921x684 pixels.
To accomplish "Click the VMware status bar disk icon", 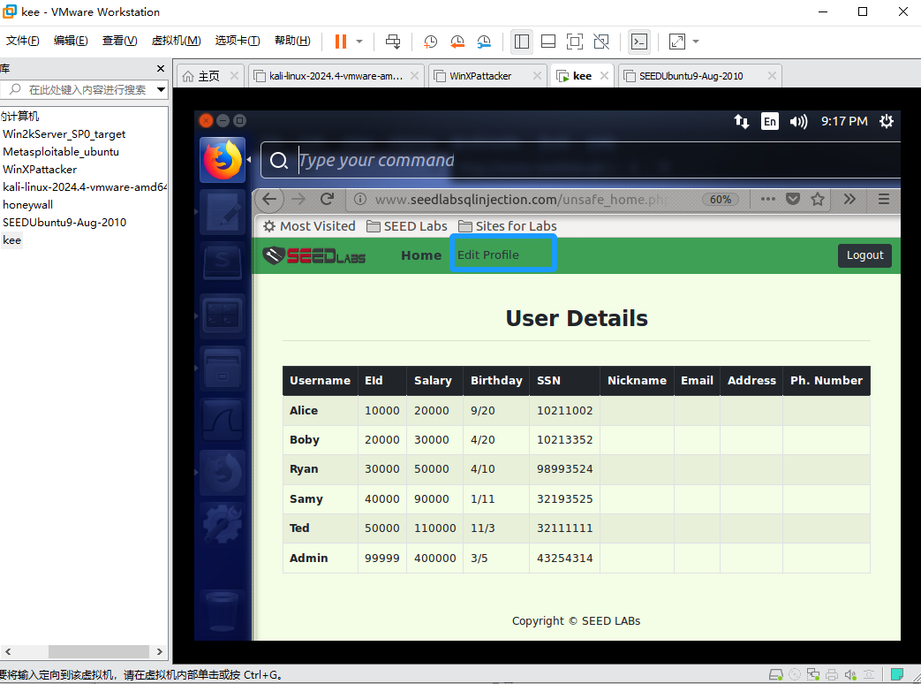I will coord(775,674).
